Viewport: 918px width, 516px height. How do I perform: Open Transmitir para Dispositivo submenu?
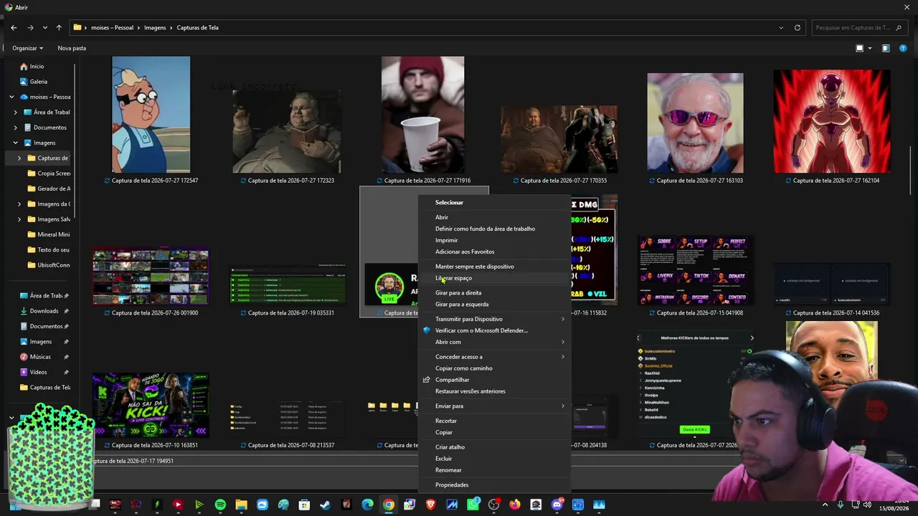coord(495,319)
